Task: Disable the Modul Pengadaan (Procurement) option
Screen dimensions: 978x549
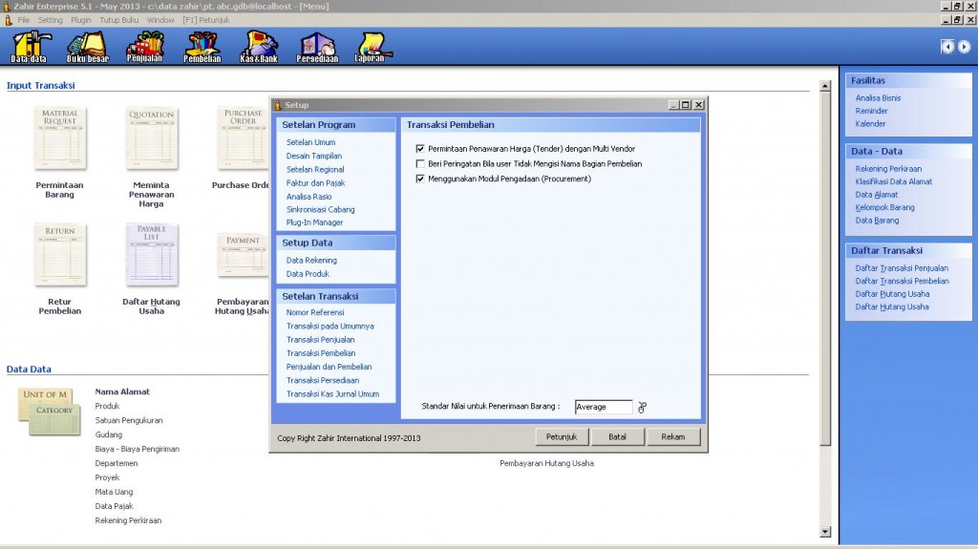Action: 420,179
